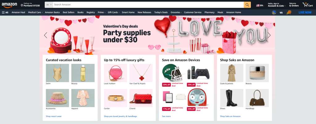
Task: Click the Amazon logo in header
Action: (x=9, y=5)
